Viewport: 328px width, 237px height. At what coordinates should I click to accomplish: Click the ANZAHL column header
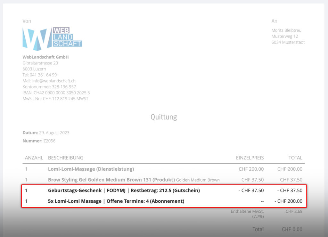click(34, 158)
